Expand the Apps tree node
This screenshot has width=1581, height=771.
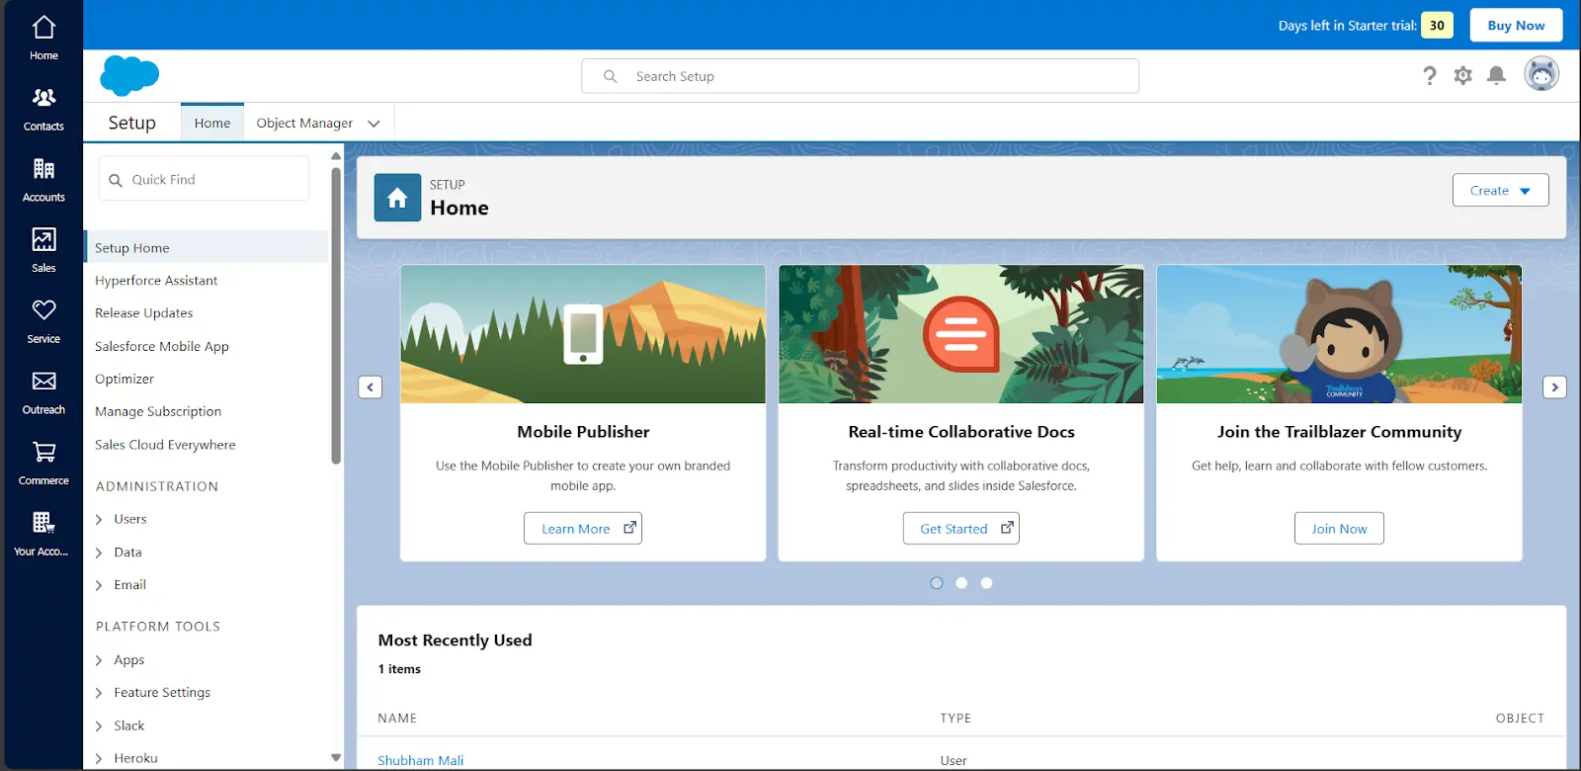pyautogui.click(x=99, y=660)
